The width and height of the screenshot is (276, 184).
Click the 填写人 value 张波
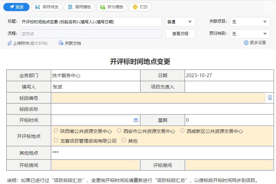pyautogui.click(x=58, y=87)
